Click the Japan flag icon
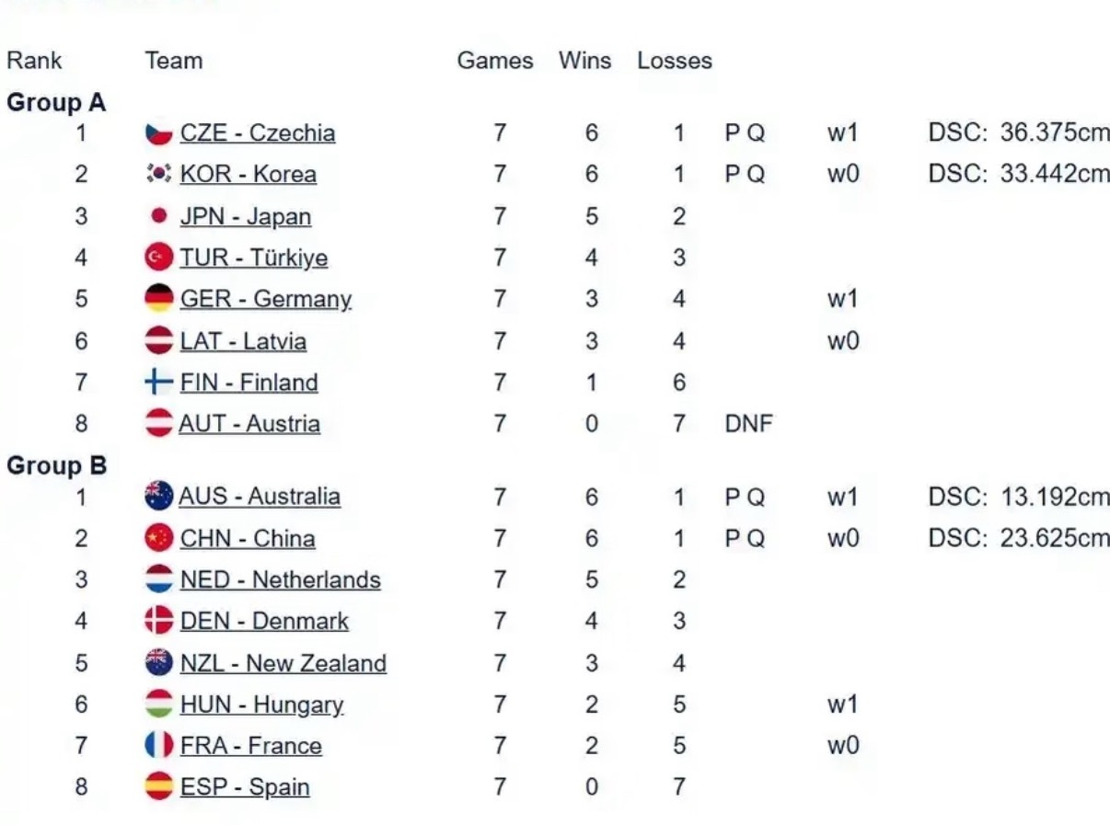 pos(159,216)
